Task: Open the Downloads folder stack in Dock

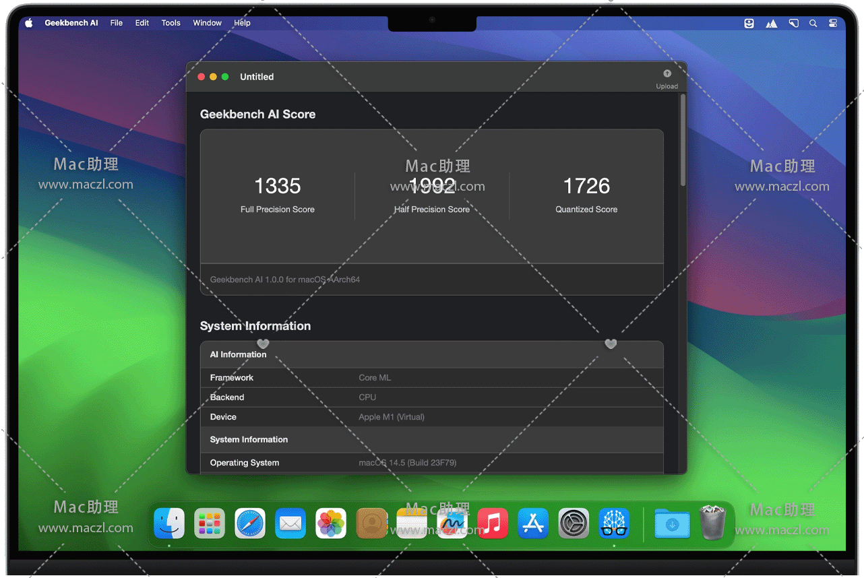Action: pos(672,523)
